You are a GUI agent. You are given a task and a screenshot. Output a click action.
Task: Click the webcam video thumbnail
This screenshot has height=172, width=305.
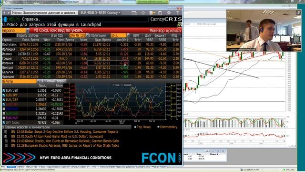264,31
